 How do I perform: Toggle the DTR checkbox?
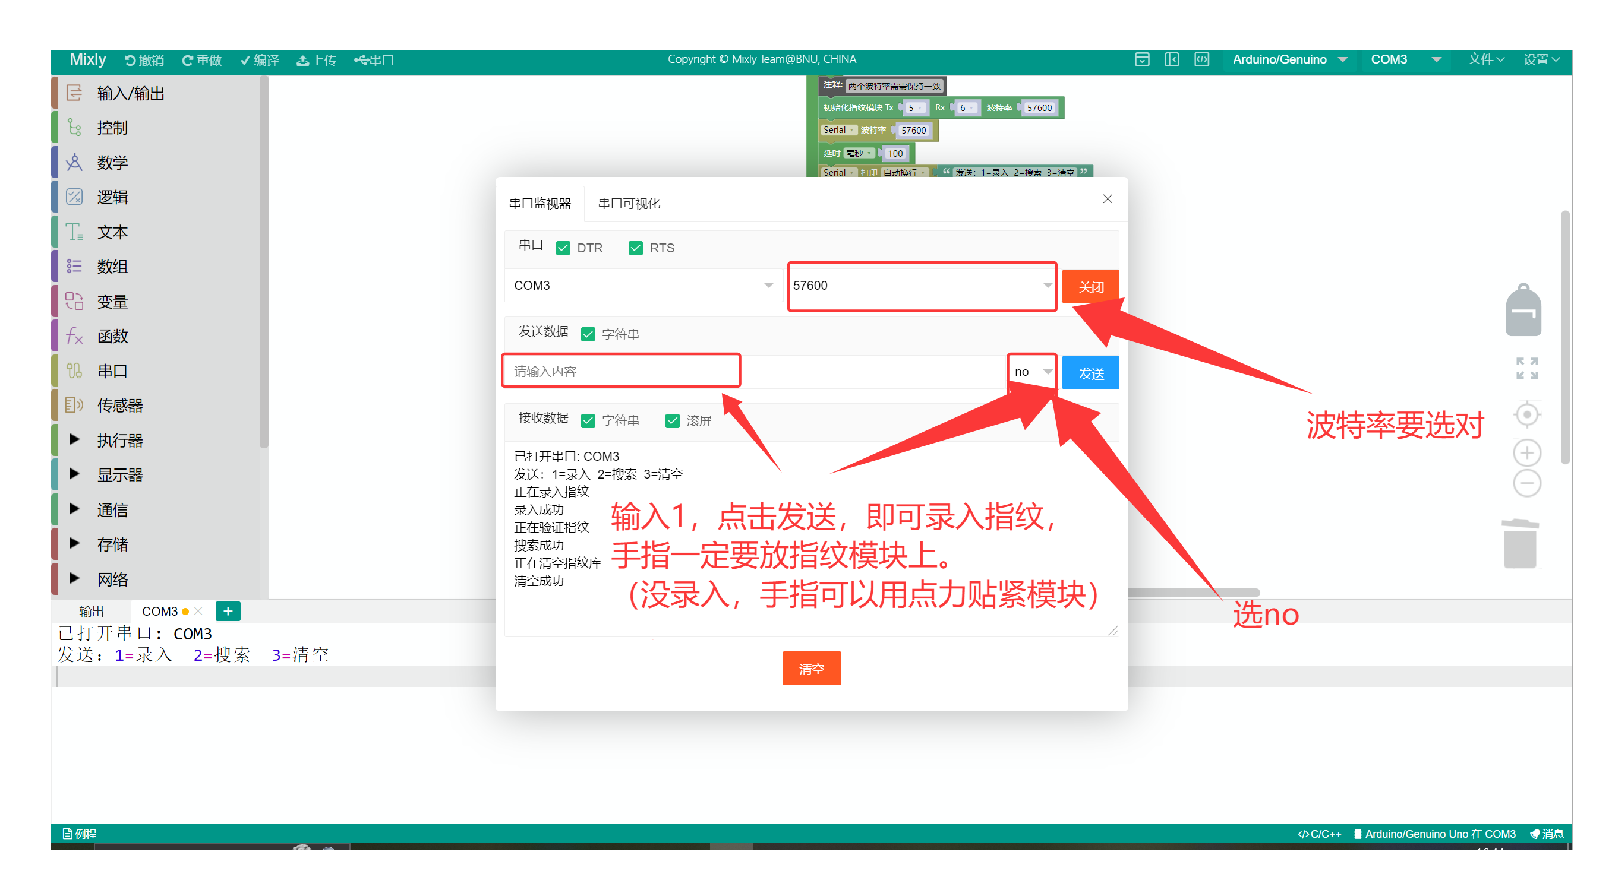coord(564,248)
